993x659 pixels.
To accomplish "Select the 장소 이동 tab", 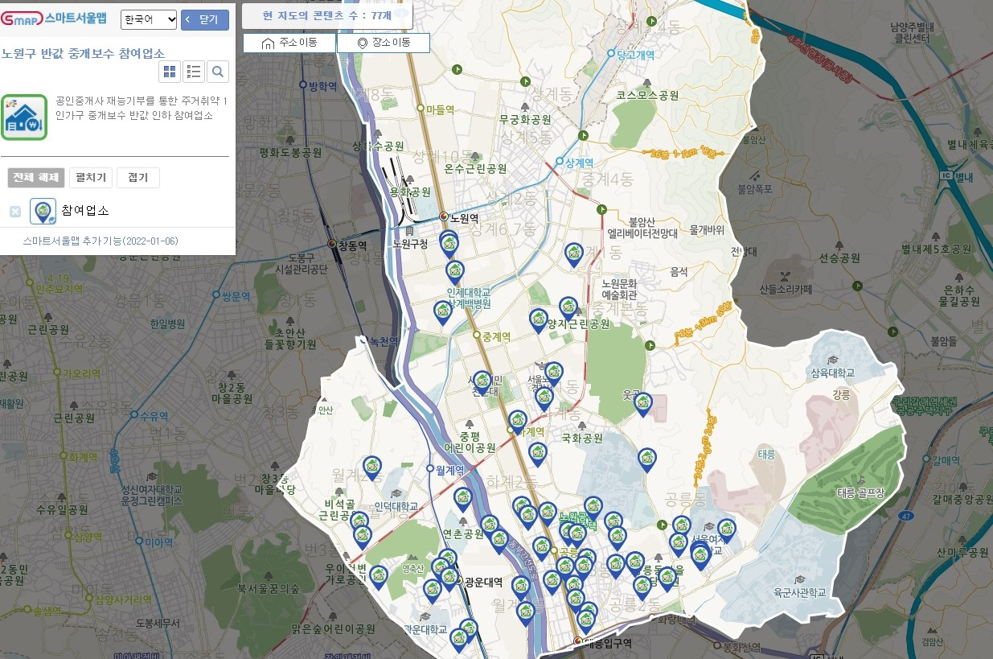I will 383,43.
